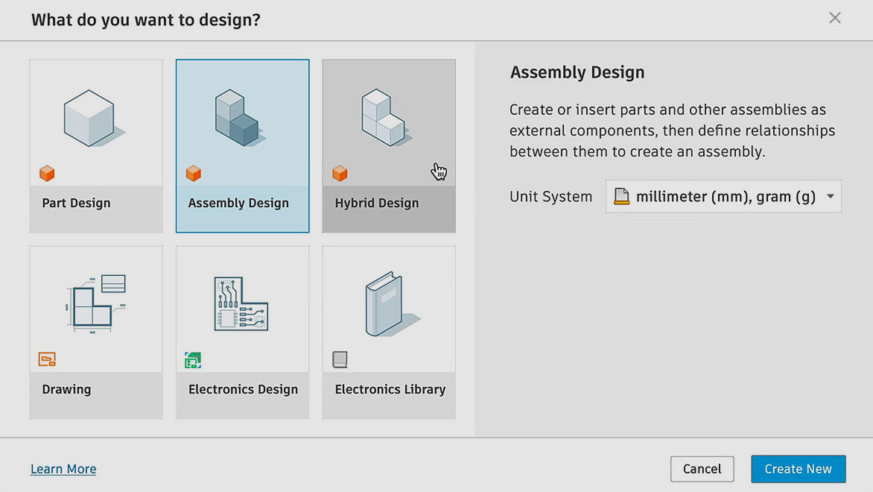Click the Create New button

(798, 469)
